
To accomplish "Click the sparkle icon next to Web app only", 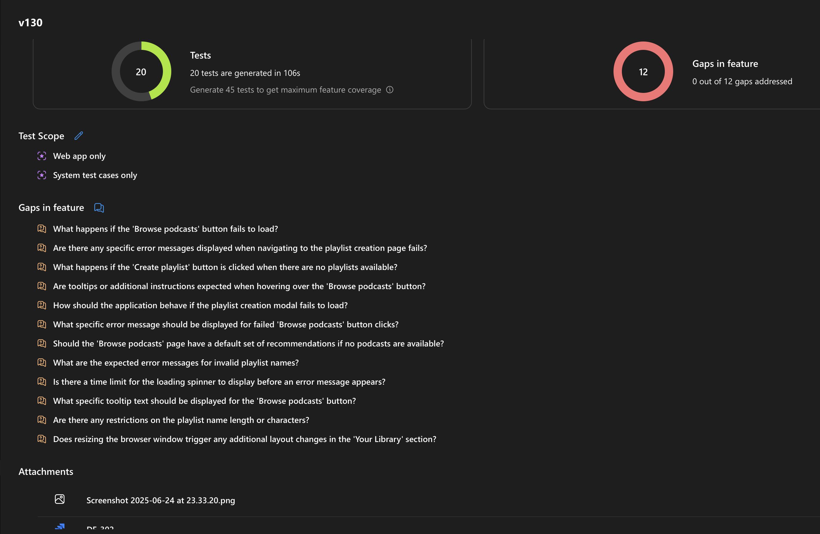I will 42,156.
